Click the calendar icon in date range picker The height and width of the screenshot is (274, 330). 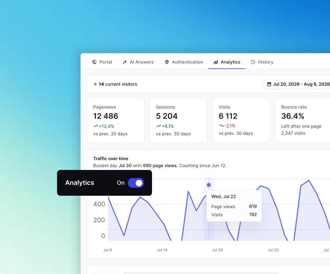pos(269,84)
